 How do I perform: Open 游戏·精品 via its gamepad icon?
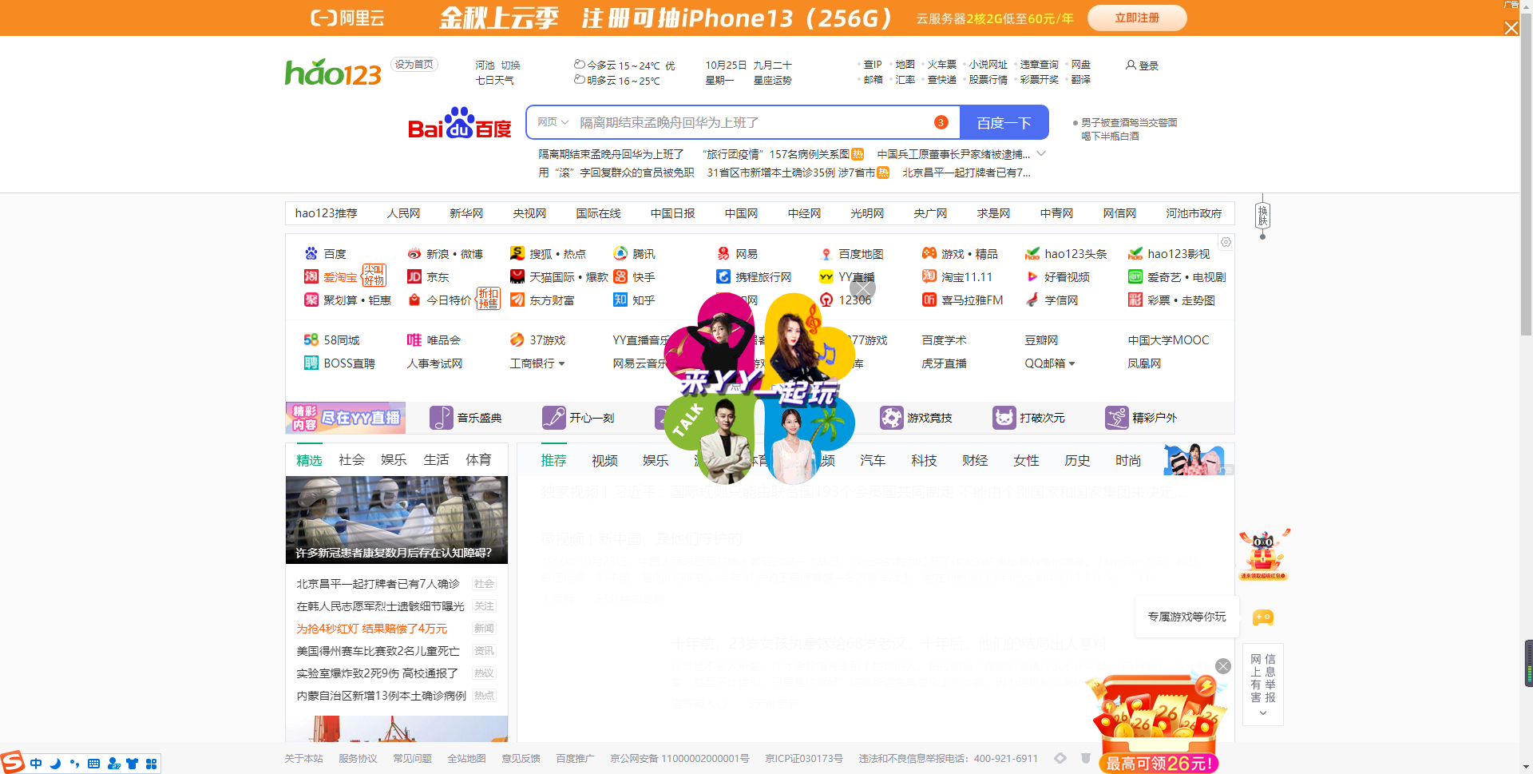(929, 253)
